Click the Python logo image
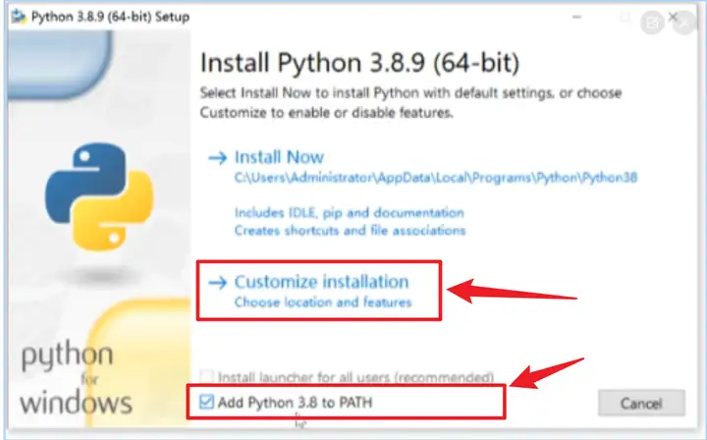 coord(99,196)
